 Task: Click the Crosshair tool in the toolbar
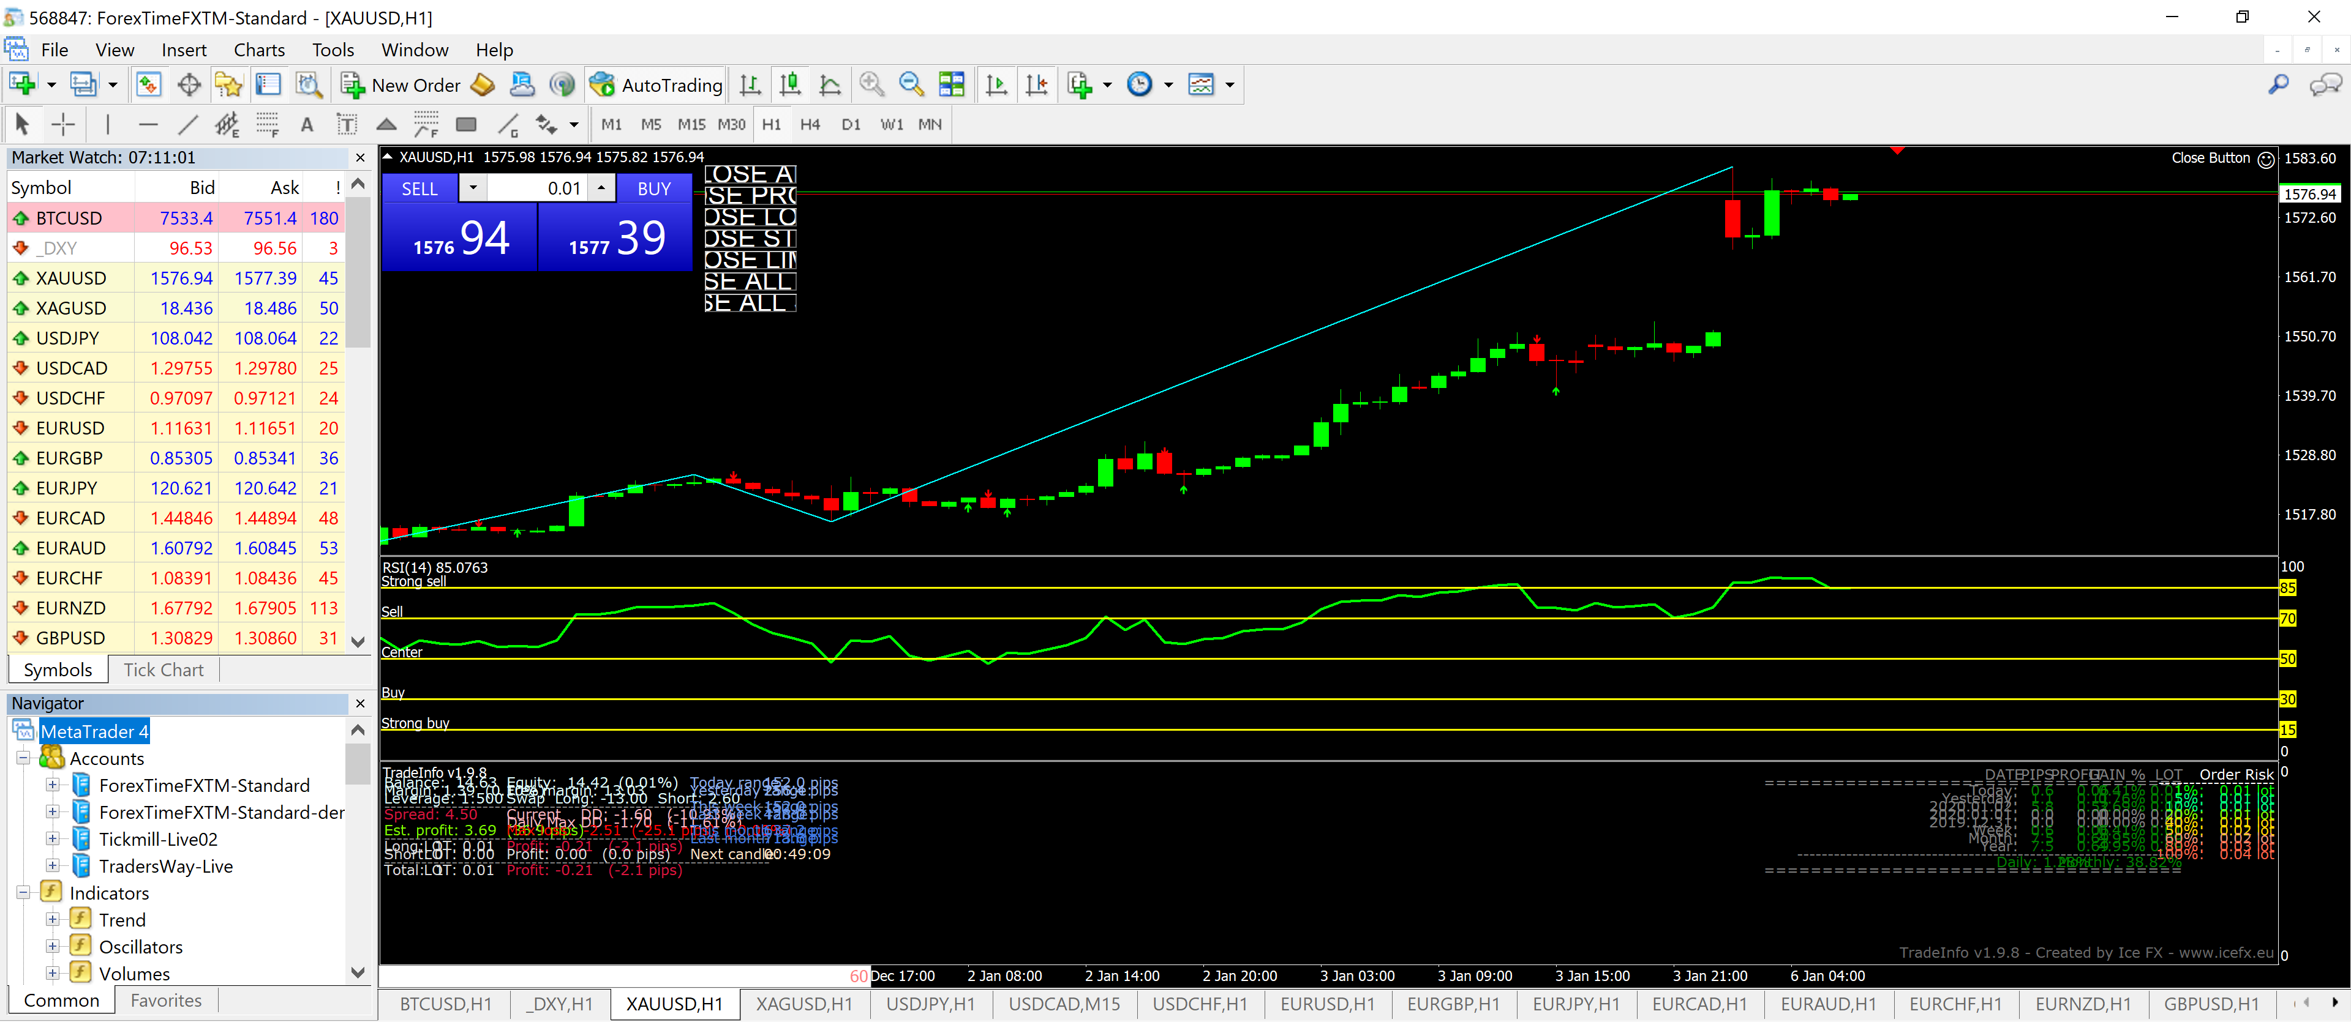63,124
